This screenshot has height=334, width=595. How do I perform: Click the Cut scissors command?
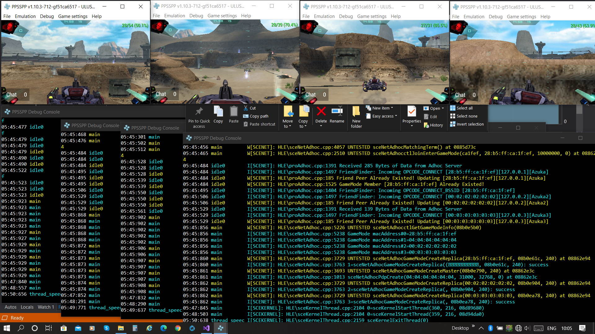pyautogui.click(x=249, y=108)
